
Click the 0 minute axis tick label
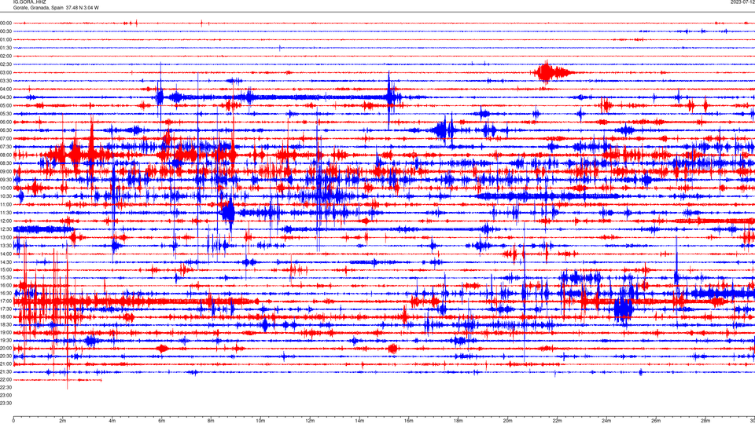tap(13, 421)
